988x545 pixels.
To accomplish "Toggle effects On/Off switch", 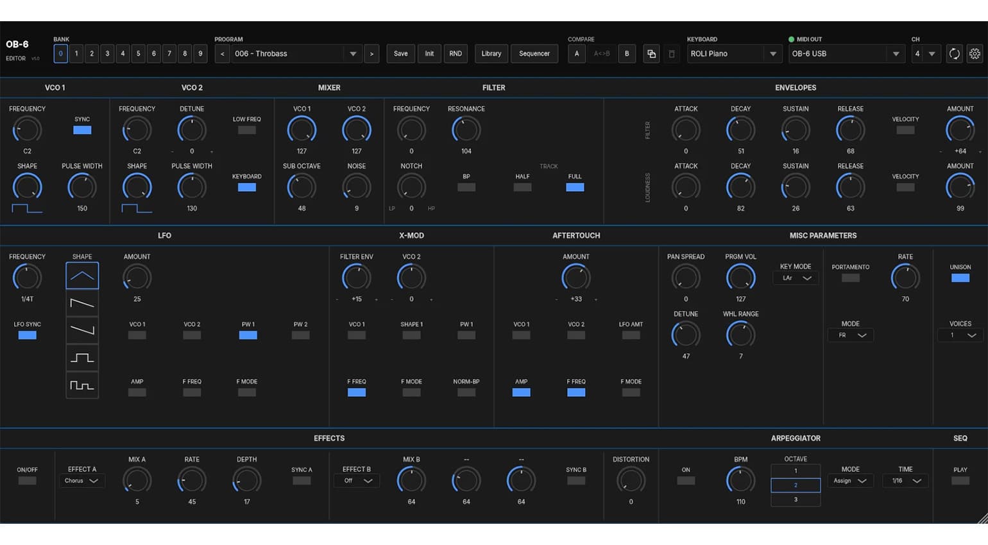I will (x=28, y=481).
